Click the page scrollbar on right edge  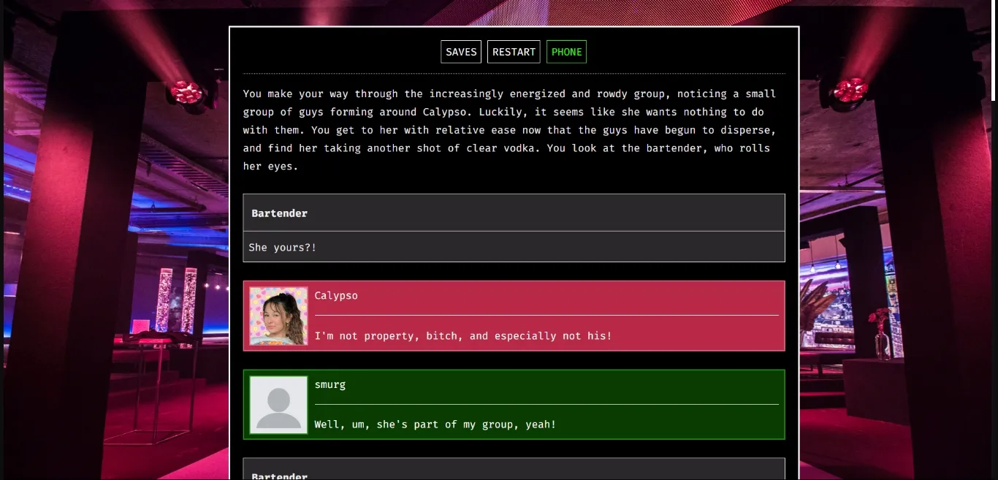[x=994, y=51]
